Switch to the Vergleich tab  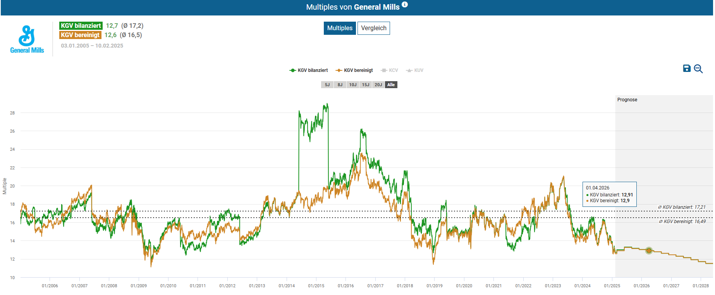373,28
